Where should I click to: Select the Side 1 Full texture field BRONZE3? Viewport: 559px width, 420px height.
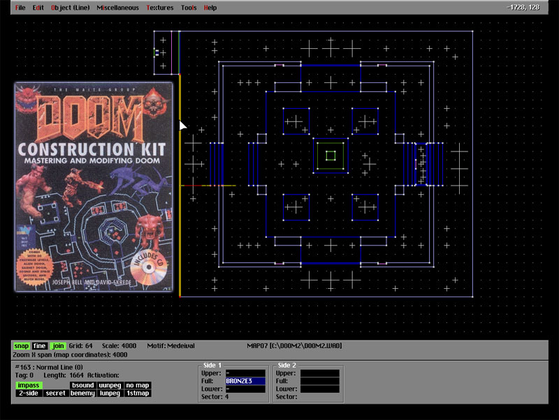click(x=245, y=381)
